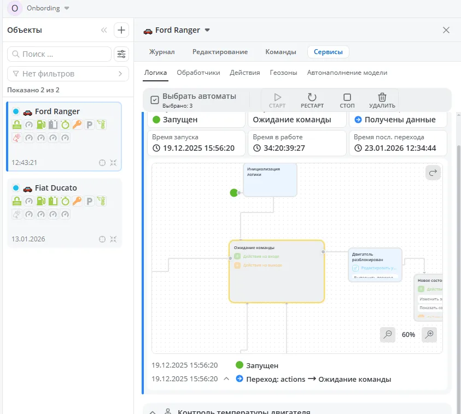
Task: Open the filter settings sliders icon
Action: [x=121, y=54]
